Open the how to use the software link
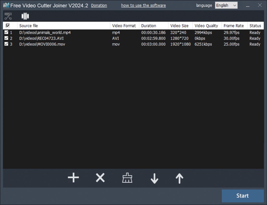The image size is (267, 205). (144, 5)
